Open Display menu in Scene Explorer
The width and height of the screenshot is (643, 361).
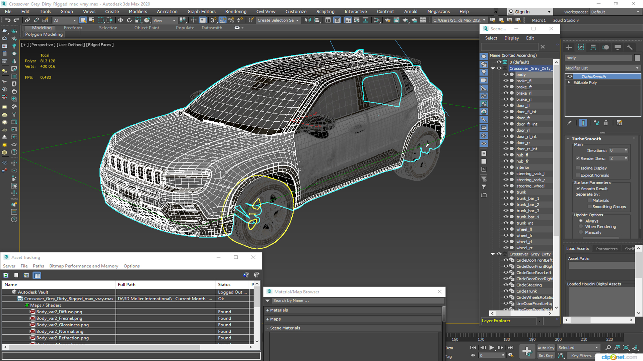[511, 38]
